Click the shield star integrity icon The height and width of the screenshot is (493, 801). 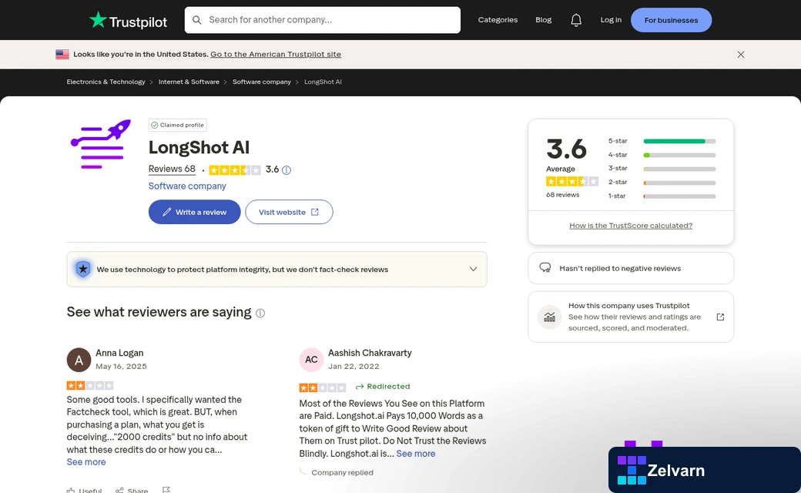(x=83, y=270)
